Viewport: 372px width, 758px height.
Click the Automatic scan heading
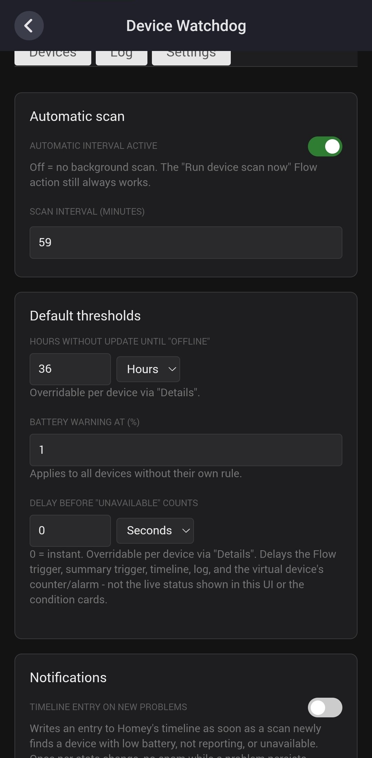point(77,116)
